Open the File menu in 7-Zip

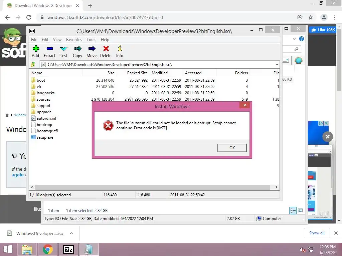click(34, 40)
